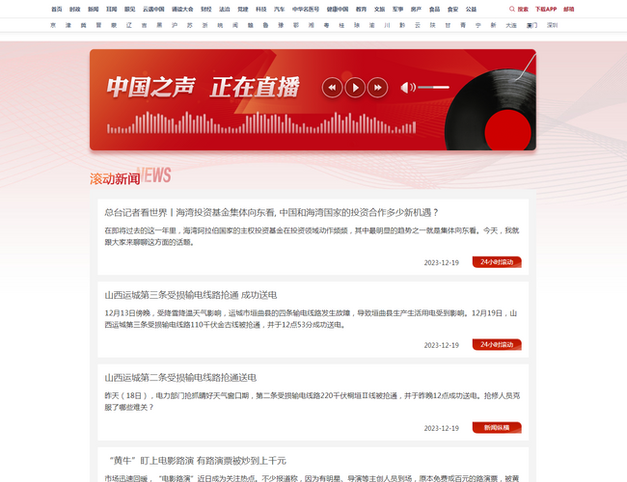Screen dimensions: 627x482
Task: Open the 中华名医号 navigation item
Action: point(306,9)
